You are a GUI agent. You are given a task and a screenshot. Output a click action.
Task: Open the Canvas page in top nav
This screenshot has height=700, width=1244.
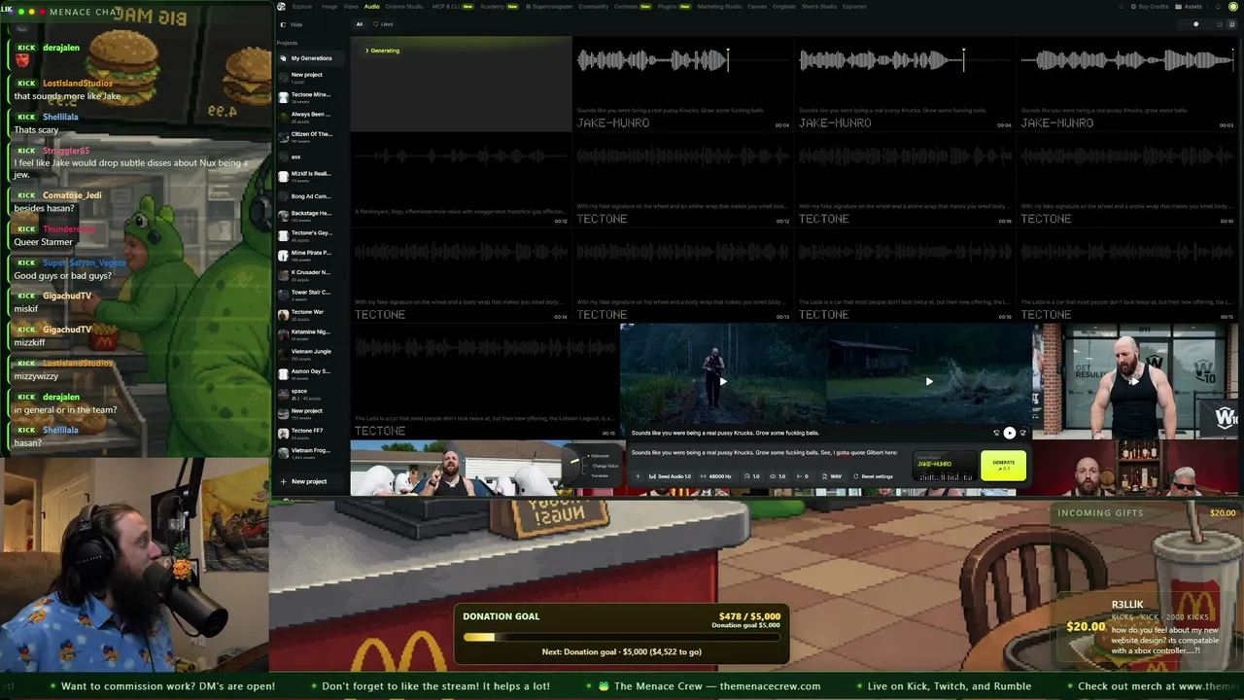[x=757, y=7]
